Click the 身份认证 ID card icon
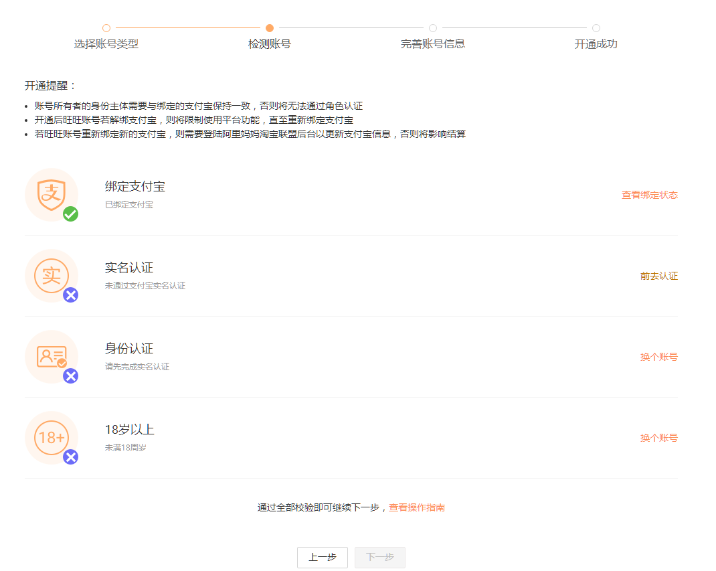This screenshot has width=716, height=571. click(x=50, y=357)
